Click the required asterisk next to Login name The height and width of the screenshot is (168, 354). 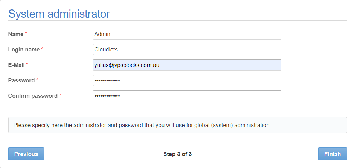(x=42, y=49)
